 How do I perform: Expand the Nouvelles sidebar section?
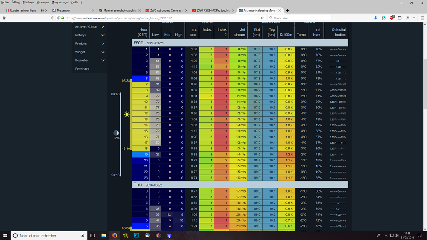tap(102, 61)
